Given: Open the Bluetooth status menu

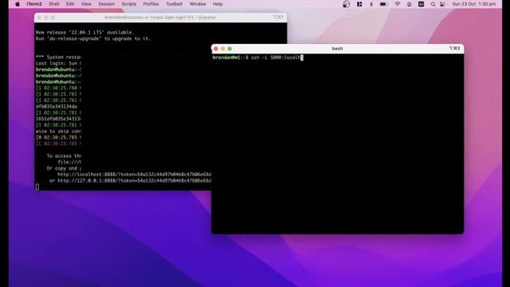Looking at the screenshot, I should 371,4.
